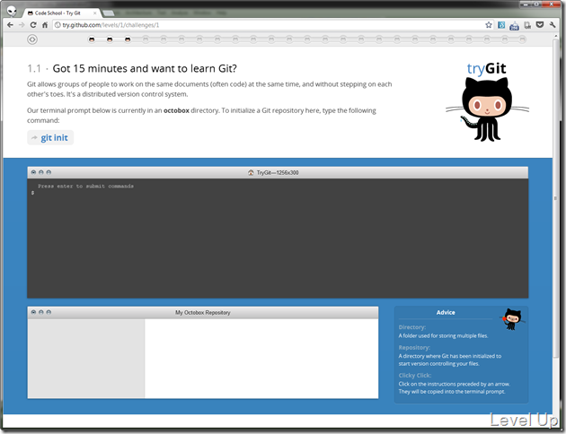The width and height of the screenshot is (566, 434).
Task: Click the third round button in TryGit terminal titlebar
Action: coord(49,172)
